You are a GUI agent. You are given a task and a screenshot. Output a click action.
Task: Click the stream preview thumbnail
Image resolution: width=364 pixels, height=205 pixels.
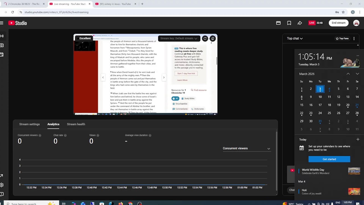click(145, 75)
